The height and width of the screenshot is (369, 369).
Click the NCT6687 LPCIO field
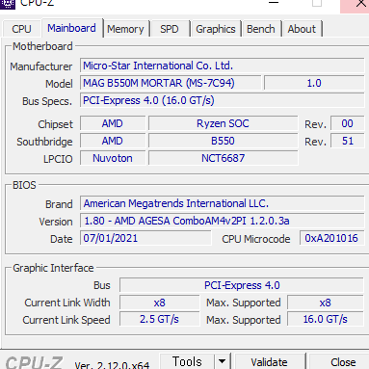coord(223,158)
